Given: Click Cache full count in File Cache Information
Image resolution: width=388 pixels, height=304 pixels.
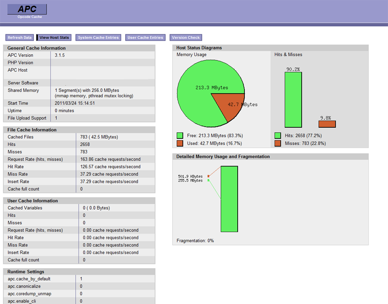Looking at the screenshot, I should point(23,189).
